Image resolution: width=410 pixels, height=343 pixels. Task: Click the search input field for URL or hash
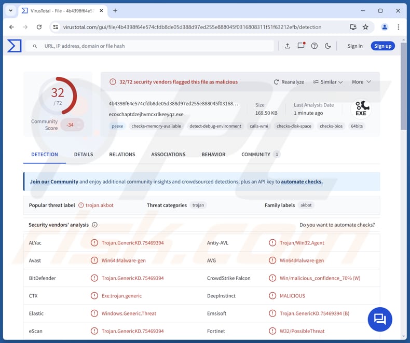150,46
